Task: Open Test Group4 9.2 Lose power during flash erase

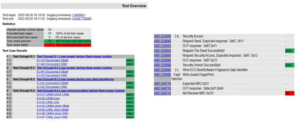Action: point(74,68)
